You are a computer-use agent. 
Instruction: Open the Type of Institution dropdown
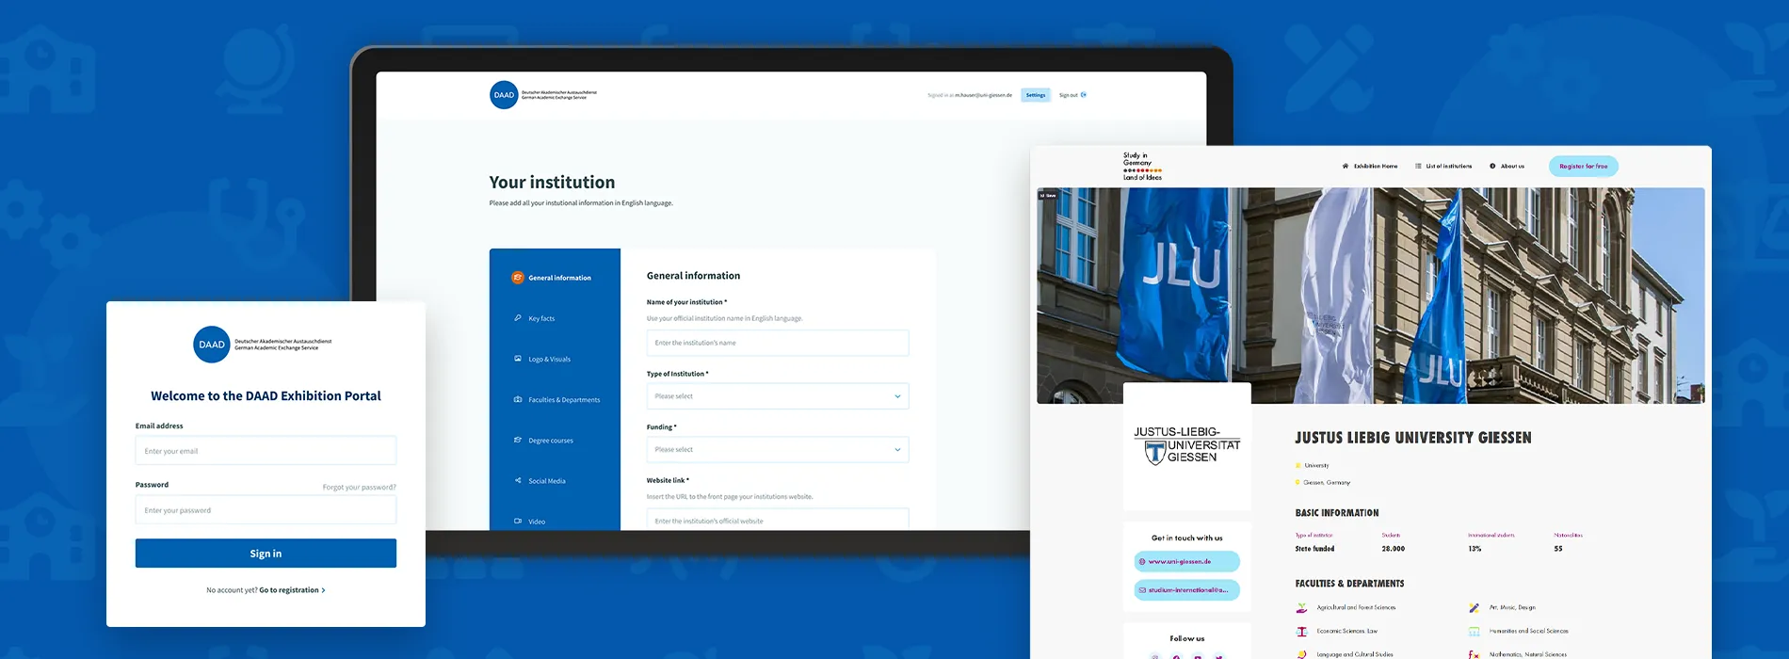click(x=778, y=396)
